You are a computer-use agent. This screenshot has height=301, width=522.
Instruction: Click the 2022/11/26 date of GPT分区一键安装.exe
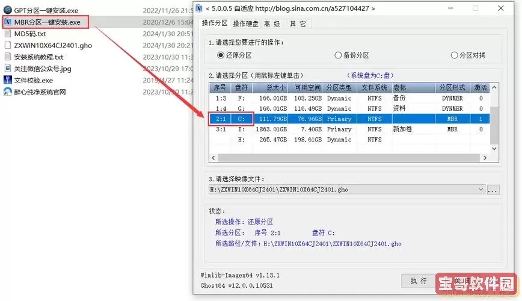click(168, 11)
